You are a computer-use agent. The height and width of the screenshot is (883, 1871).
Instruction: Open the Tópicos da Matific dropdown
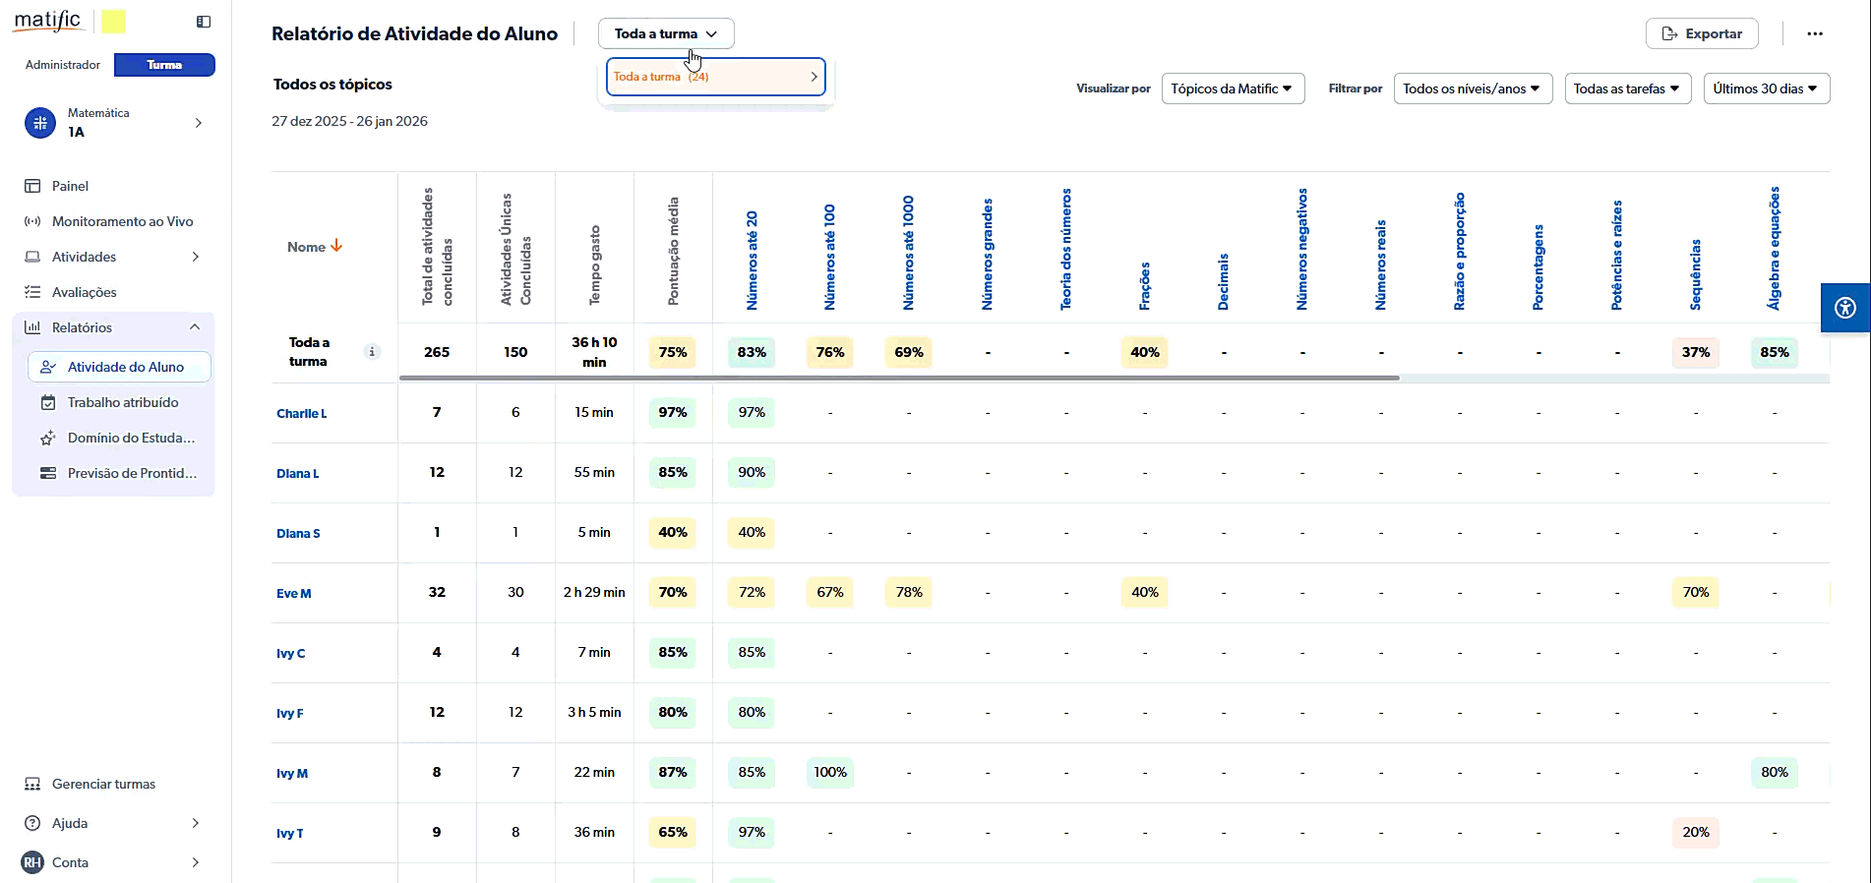tap(1232, 88)
